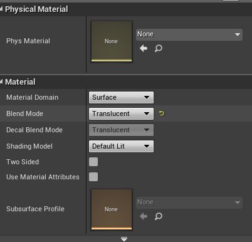Viewport: 252px width, 242px height.
Task: Open the Material Domain Surface dropdown
Action: pos(121,97)
